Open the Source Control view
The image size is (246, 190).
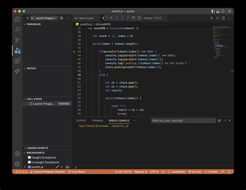(x=17, y=40)
